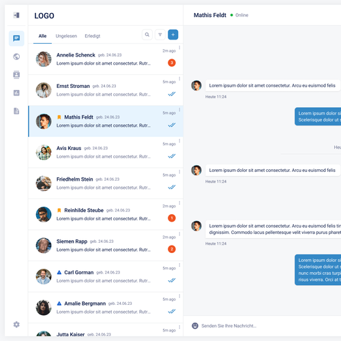Open the chat messages section in sidebar
Image resolution: width=341 pixels, height=341 pixels.
16,38
